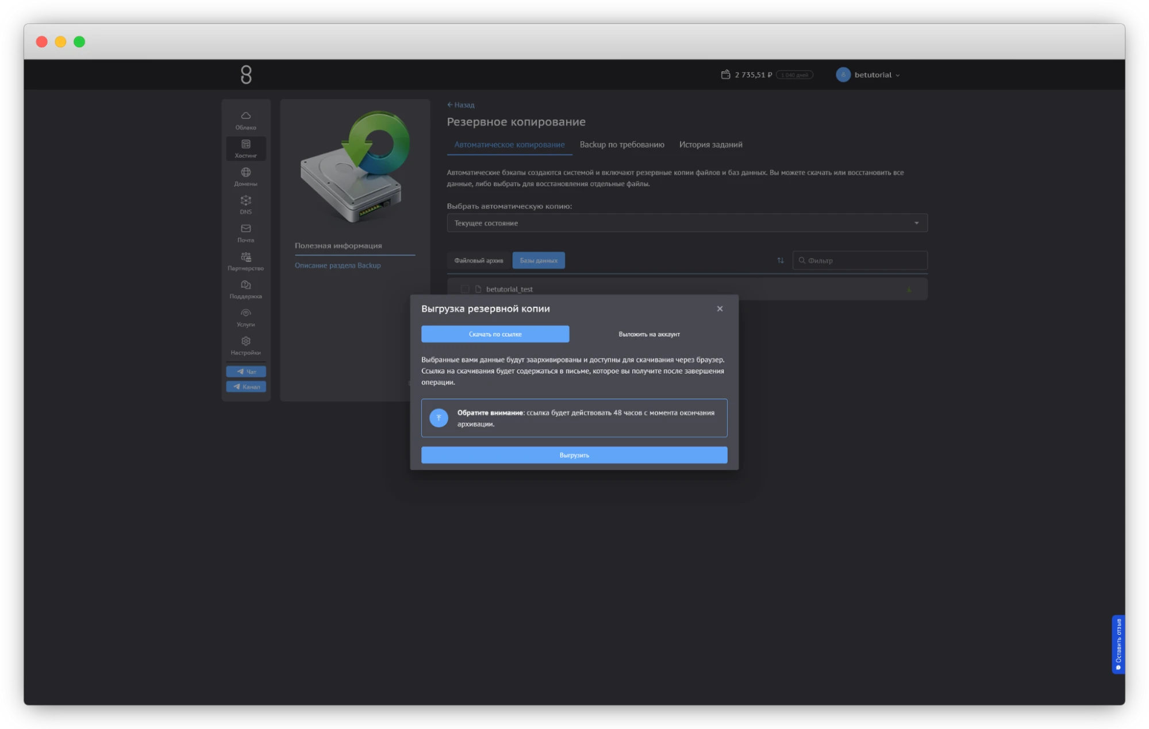Expand the Текущее состояние copy dropdown

(x=687, y=223)
